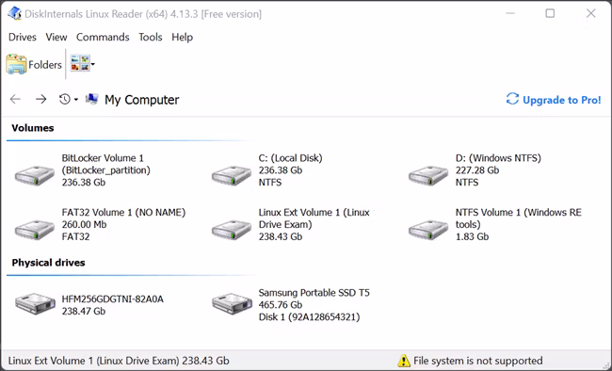
Task: Click the yellow warning icon in status bar
Action: [x=404, y=361]
